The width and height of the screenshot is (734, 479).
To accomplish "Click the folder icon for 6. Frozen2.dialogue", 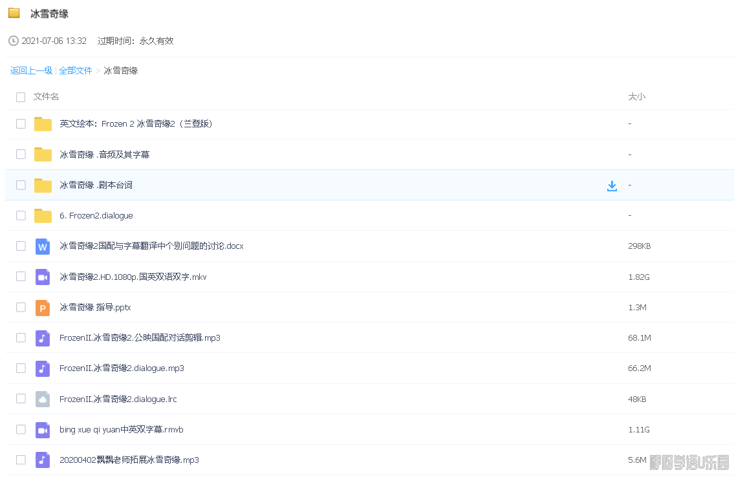I will (x=43, y=216).
